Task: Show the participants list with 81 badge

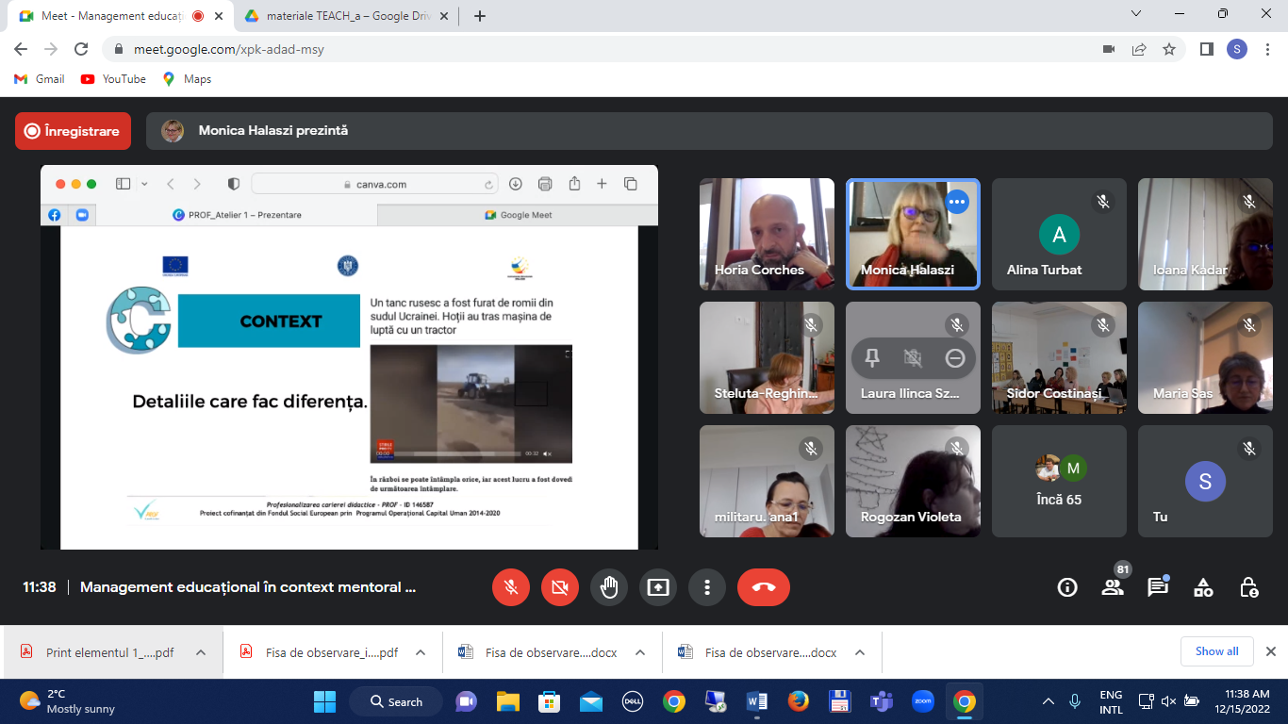Action: click(1113, 587)
